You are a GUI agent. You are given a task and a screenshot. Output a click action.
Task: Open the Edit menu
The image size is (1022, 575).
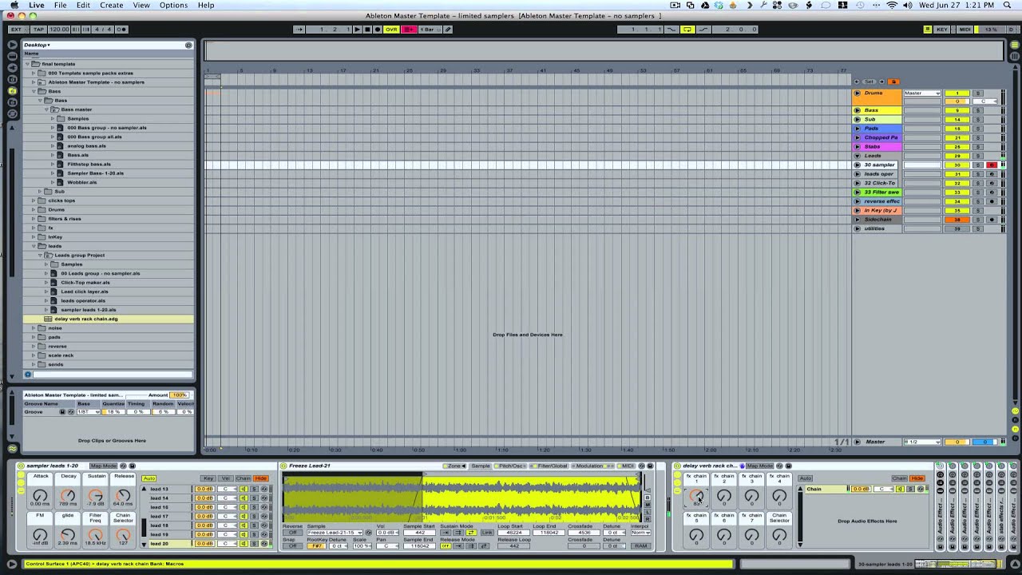click(83, 6)
